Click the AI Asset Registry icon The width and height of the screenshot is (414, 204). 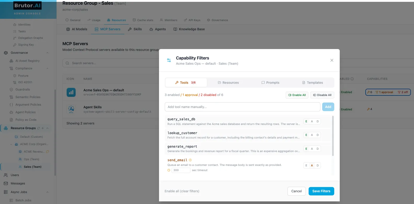click(x=11, y=61)
